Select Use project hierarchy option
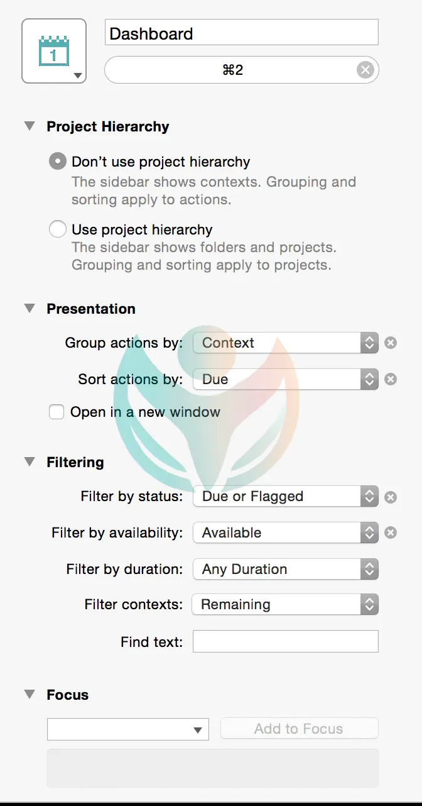Screen dimensions: 422x806 58,229
